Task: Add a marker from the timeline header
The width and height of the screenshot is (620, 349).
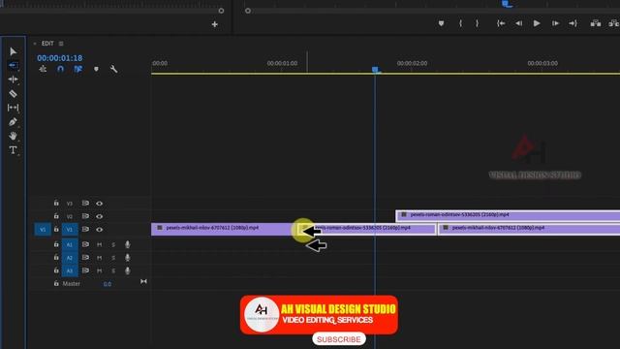Action: (x=96, y=69)
